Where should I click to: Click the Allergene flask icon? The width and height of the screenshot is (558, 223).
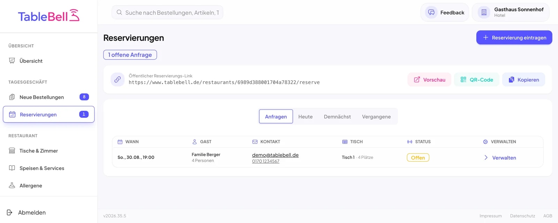tap(12, 185)
